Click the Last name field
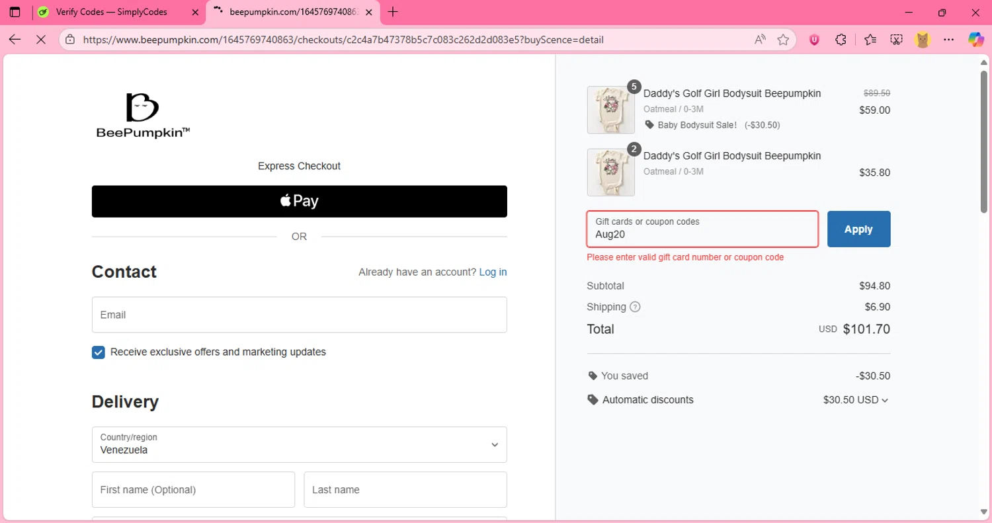The height and width of the screenshot is (523, 992). [x=405, y=489]
